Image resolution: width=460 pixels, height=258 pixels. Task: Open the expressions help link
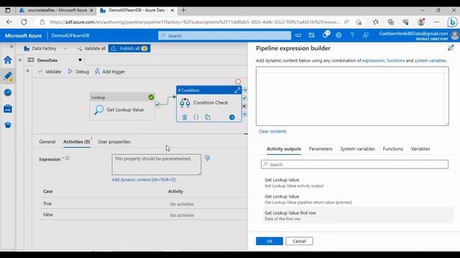(x=373, y=60)
